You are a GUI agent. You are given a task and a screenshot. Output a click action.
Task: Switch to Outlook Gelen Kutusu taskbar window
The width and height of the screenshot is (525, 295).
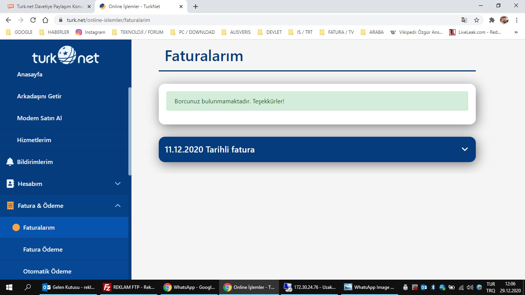pos(69,287)
